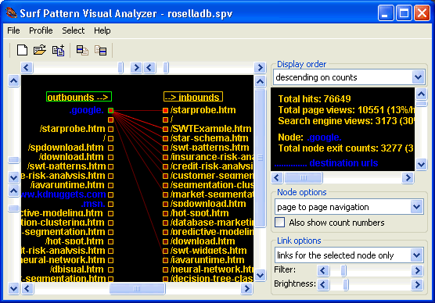Select the /download.htm inbound node square

(166, 241)
